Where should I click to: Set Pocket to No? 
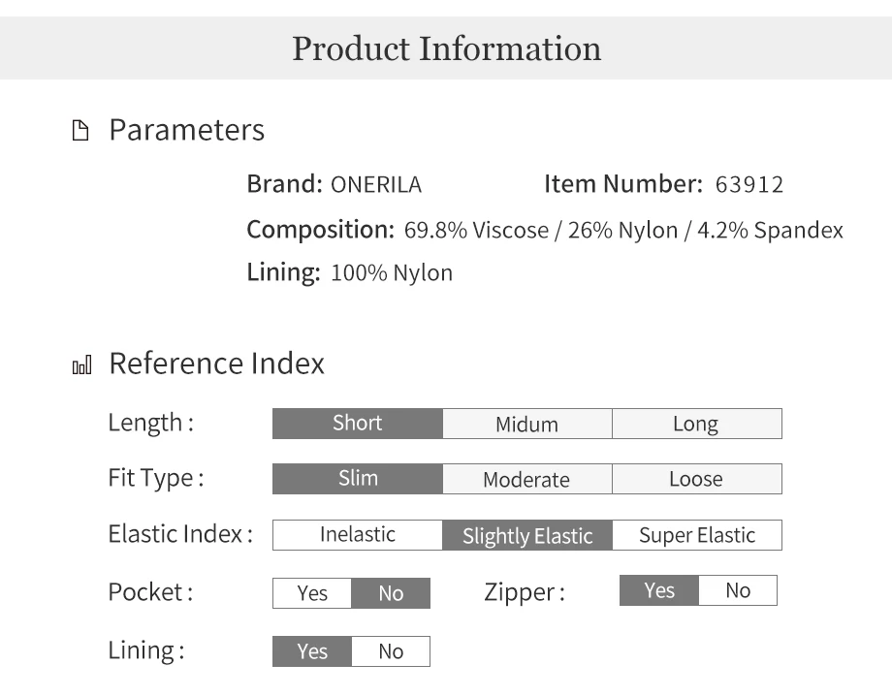[x=391, y=593]
